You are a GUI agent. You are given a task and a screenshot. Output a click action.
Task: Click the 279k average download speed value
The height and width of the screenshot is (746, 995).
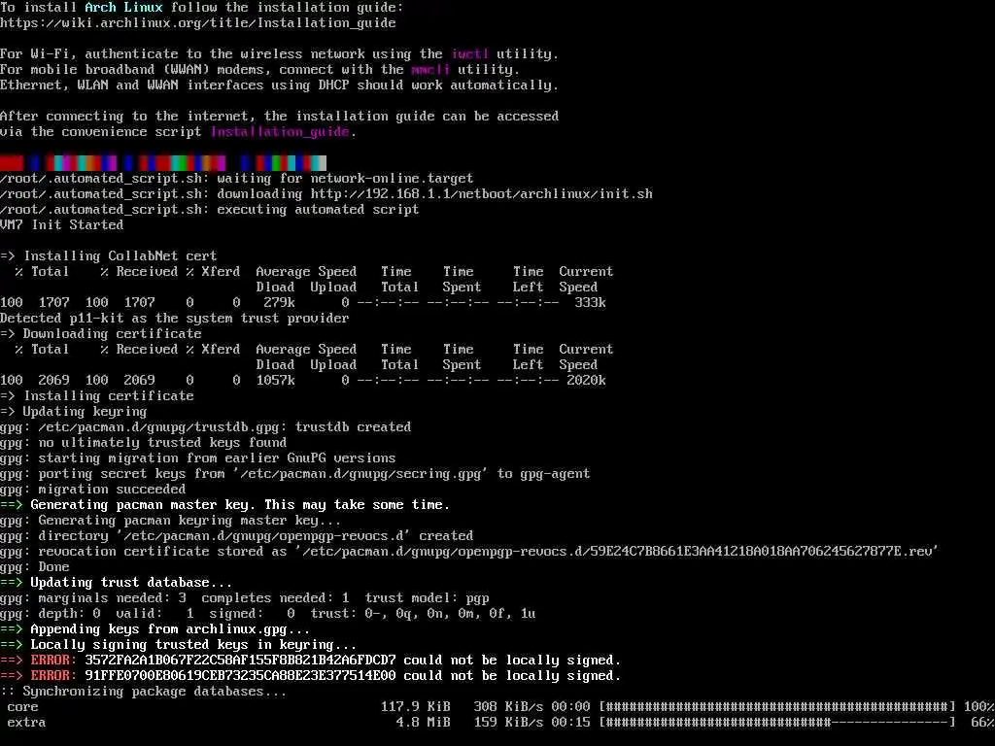279,303
